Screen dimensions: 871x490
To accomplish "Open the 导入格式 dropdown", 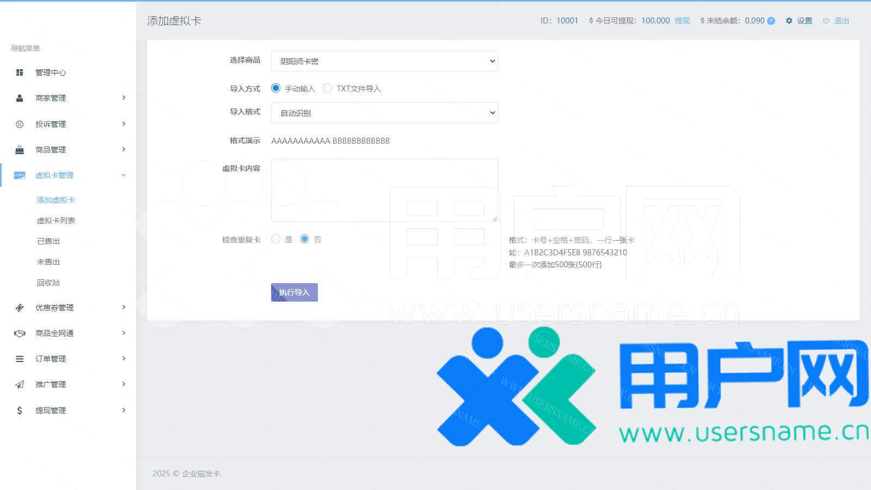I will click(384, 113).
